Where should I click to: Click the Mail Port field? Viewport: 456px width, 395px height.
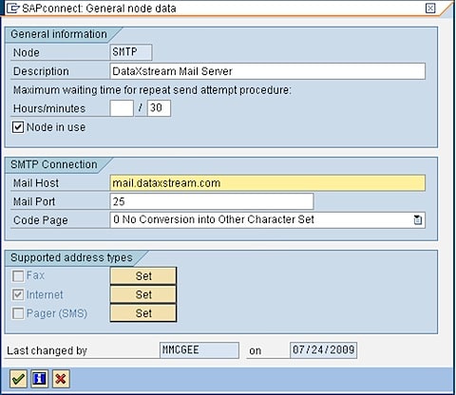212,201
